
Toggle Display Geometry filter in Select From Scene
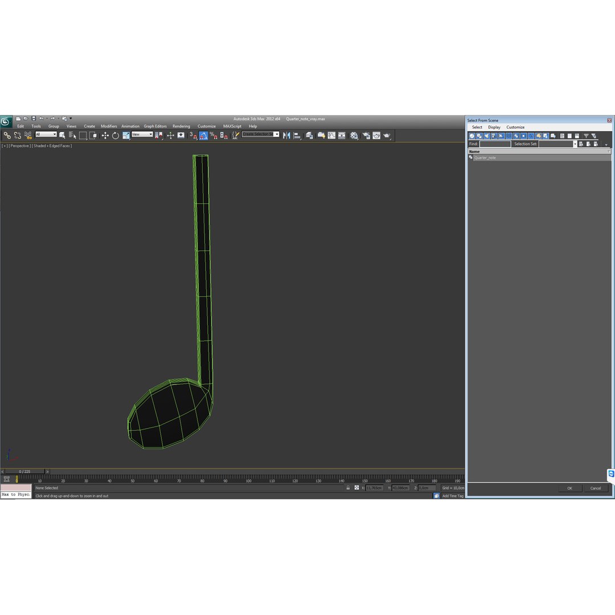[472, 136]
